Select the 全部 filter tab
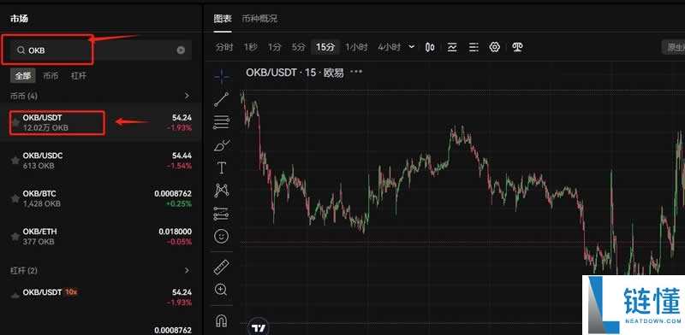Viewport: 685px width, 335px height. [23, 75]
